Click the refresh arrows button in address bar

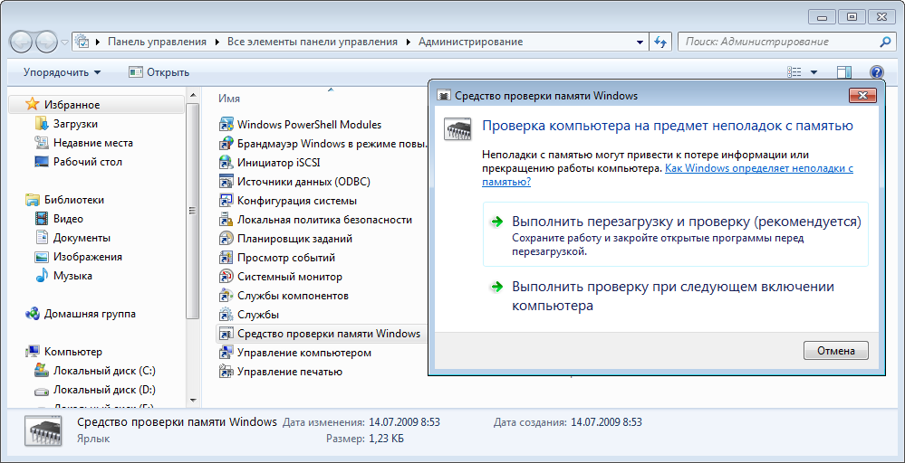[660, 42]
